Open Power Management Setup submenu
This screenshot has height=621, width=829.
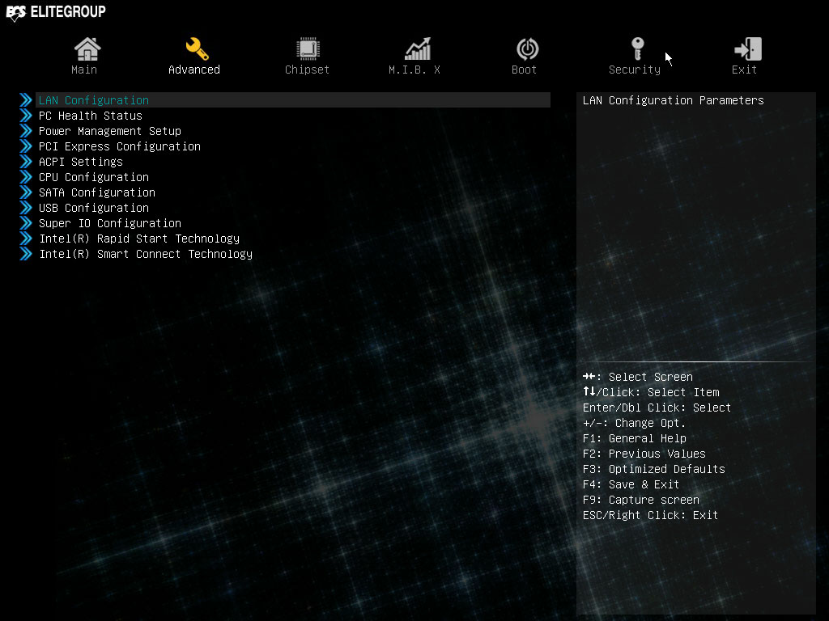(x=110, y=131)
